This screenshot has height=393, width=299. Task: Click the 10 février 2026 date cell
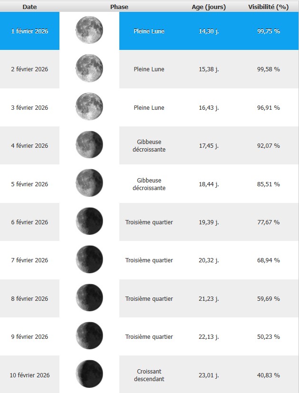29,375
